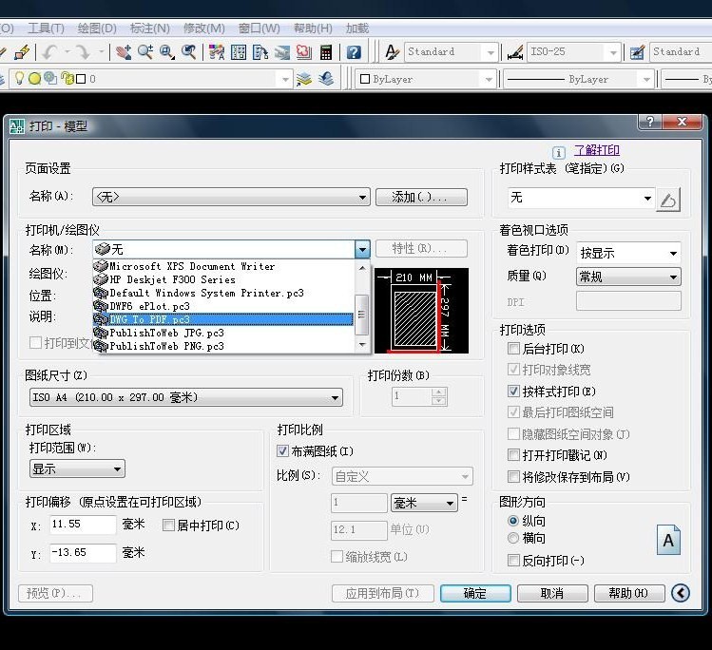Click the calculator icon in the toolbar
Image resolution: width=712 pixels, height=650 pixels.
pyautogui.click(x=326, y=52)
